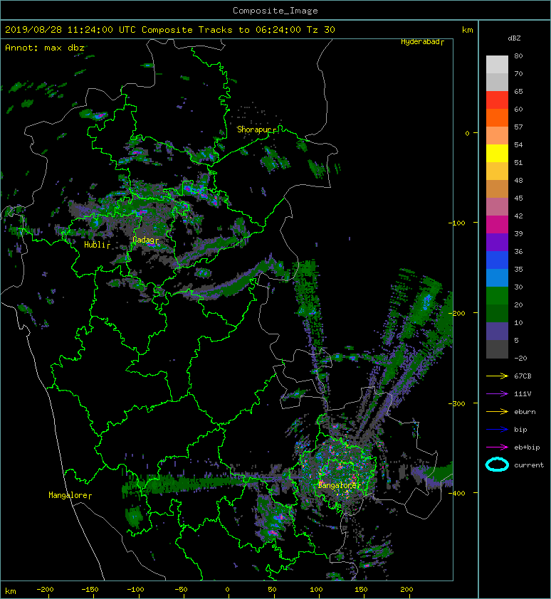Click the dark gray -20 dBZ swatch
Image resolution: width=551 pixels, height=599 pixels.
coord(497,349)
